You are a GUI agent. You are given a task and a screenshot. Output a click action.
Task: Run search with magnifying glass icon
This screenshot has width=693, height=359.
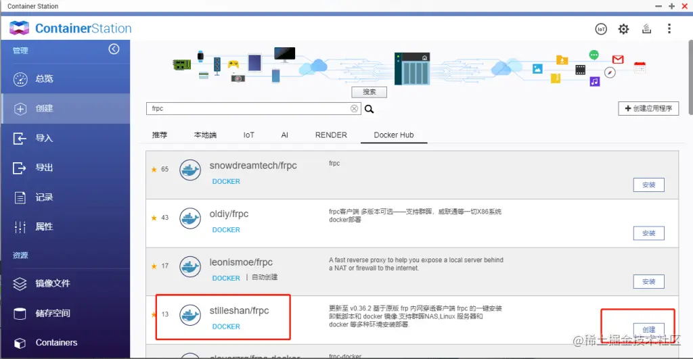click(x=369, y=109)
